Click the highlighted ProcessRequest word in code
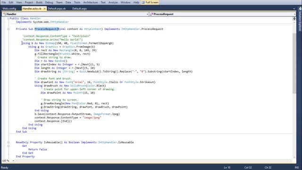Screen dimensions: 302x170 [x=46, y=29]
